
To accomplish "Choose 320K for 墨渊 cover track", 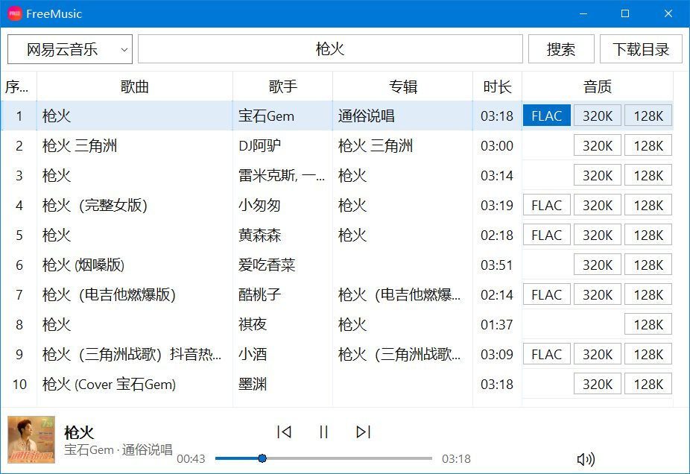I will (597, 385).
